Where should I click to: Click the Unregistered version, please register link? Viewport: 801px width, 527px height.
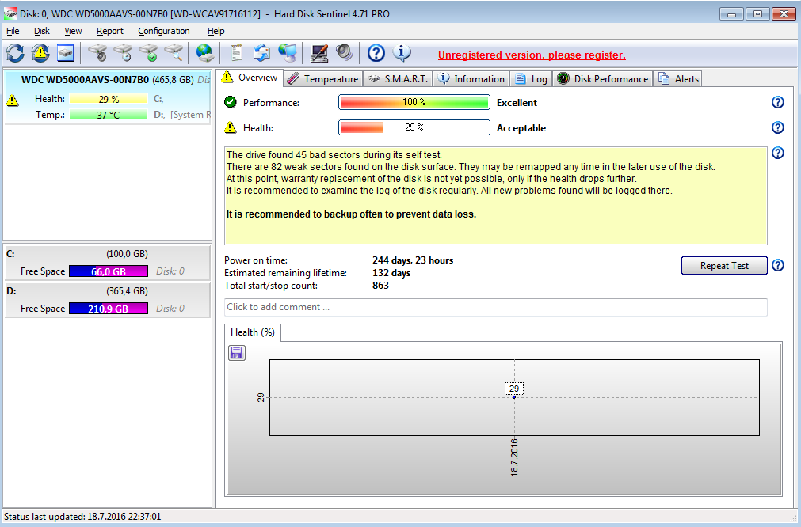532,55
